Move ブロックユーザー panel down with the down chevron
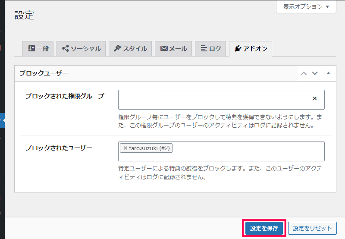Image resolution: width=345 pixels, height=239 pixels. click(315, 73)
